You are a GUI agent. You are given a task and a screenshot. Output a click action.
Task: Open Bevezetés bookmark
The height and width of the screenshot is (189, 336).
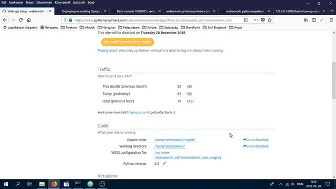click(49, 27)
